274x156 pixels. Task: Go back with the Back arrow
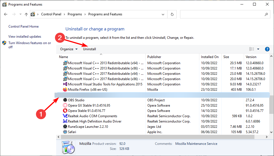point(6,14)
